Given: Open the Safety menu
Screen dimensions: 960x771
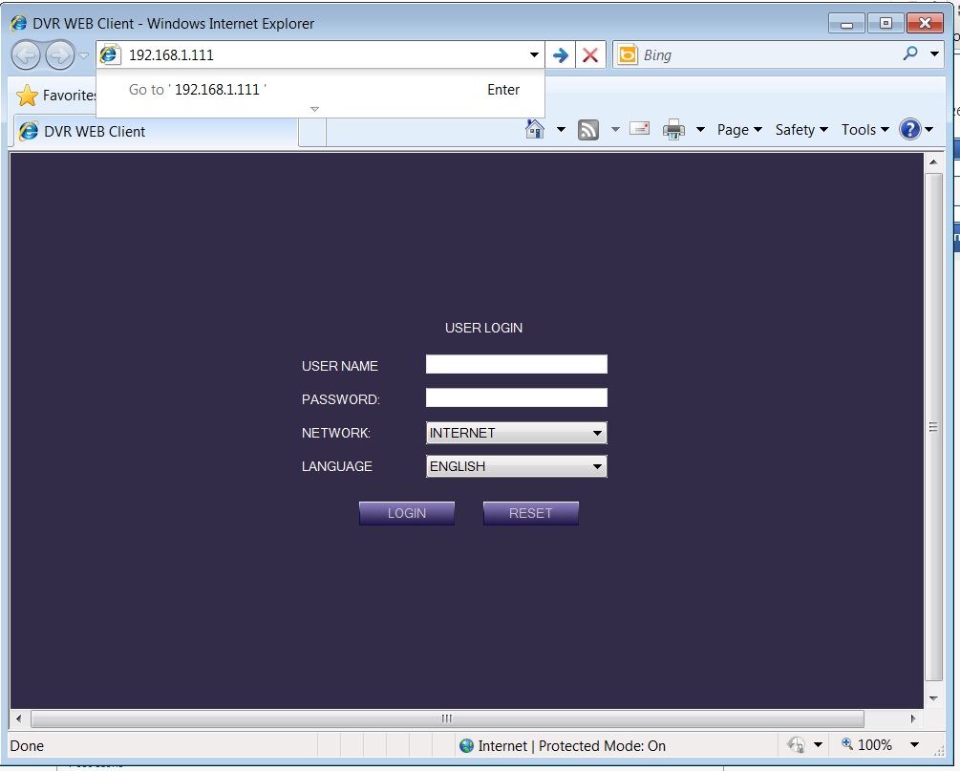Looking at the screenshot, I should [801, 130].
